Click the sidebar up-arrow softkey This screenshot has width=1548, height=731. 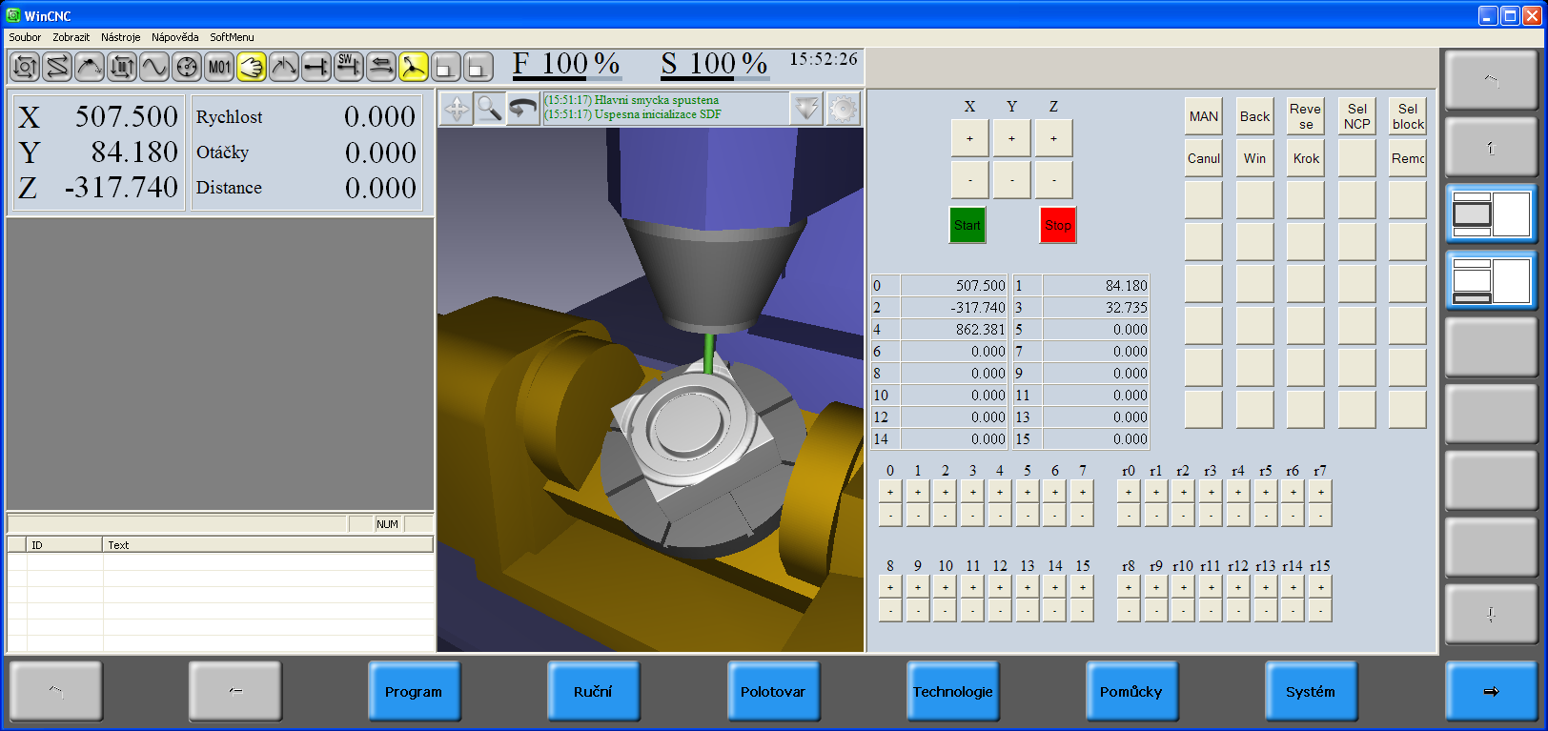1491,148
